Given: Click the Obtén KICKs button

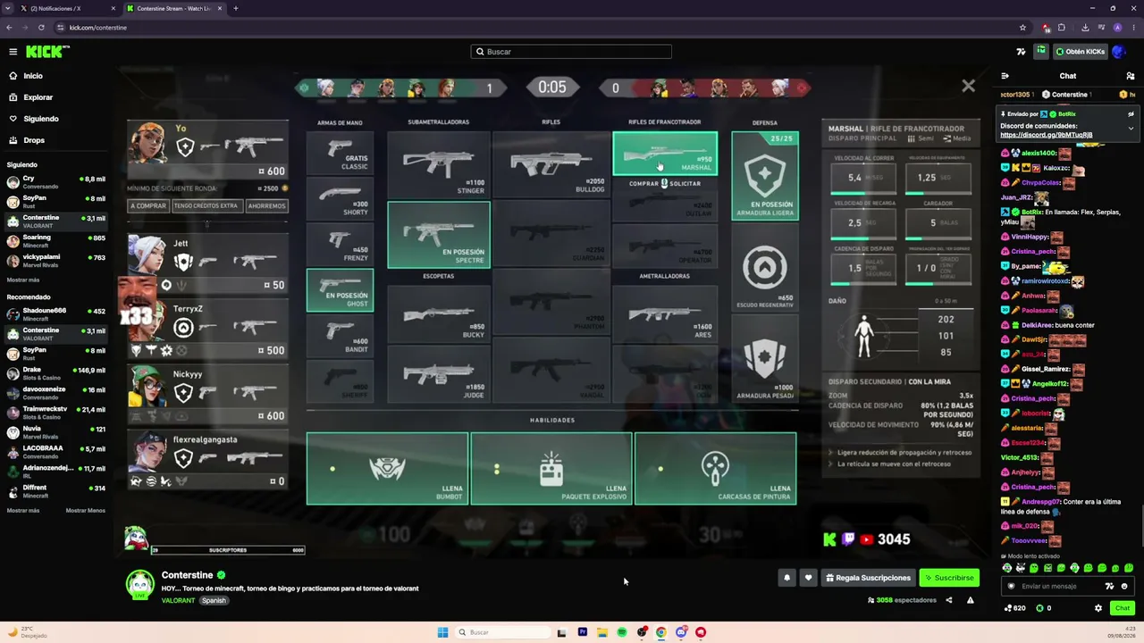Looking at the screenshot, I should point(1080,52).
